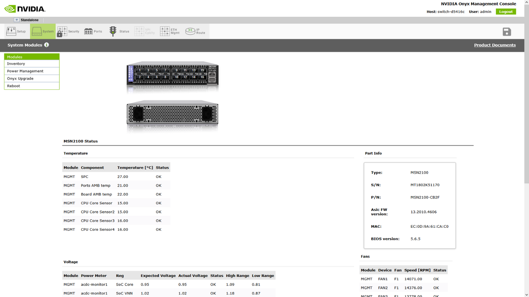
Task: Click the part number MSN2100-CB2F
Action: click(425, 197)
